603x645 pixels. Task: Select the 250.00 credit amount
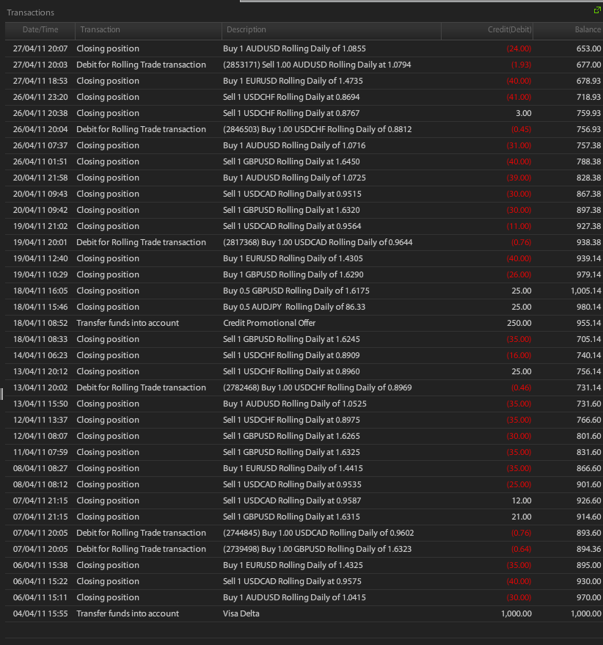pyautogui.click(x=519, y=323)
